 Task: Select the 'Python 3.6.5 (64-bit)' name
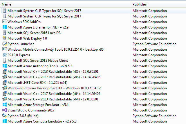(x=23, y=116)
